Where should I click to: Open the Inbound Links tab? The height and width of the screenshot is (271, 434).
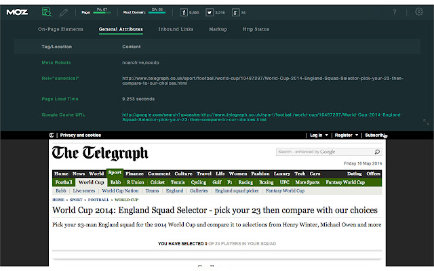(x=177, y=29)
